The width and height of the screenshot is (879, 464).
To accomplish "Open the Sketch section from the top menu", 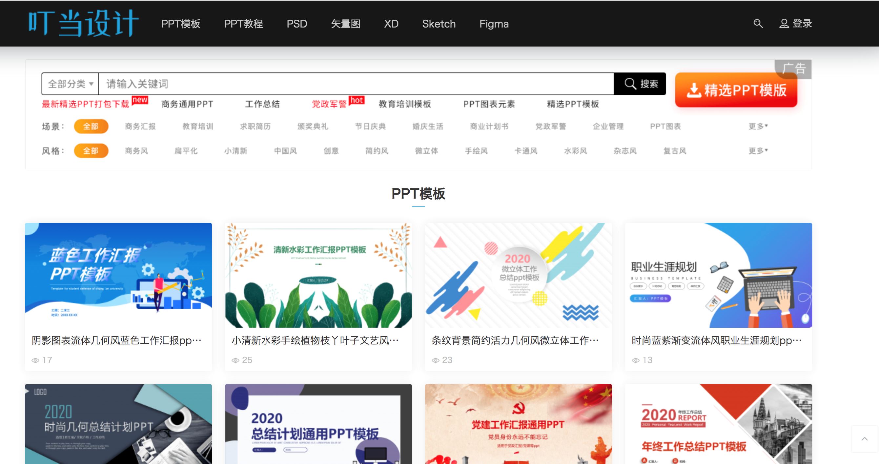I will (x=439, y=24).
